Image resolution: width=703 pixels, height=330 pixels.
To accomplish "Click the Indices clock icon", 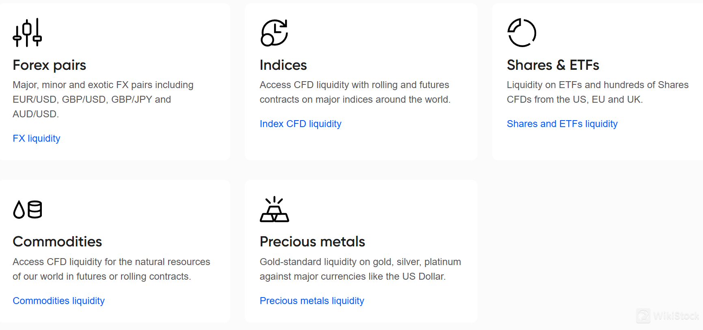I will click(x=274, y=33).
